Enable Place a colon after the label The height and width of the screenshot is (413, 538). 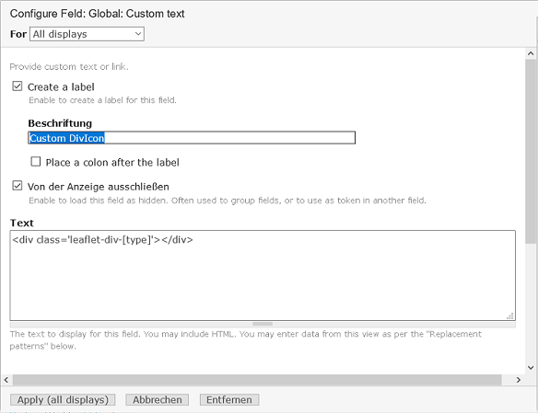pos(36,161)
